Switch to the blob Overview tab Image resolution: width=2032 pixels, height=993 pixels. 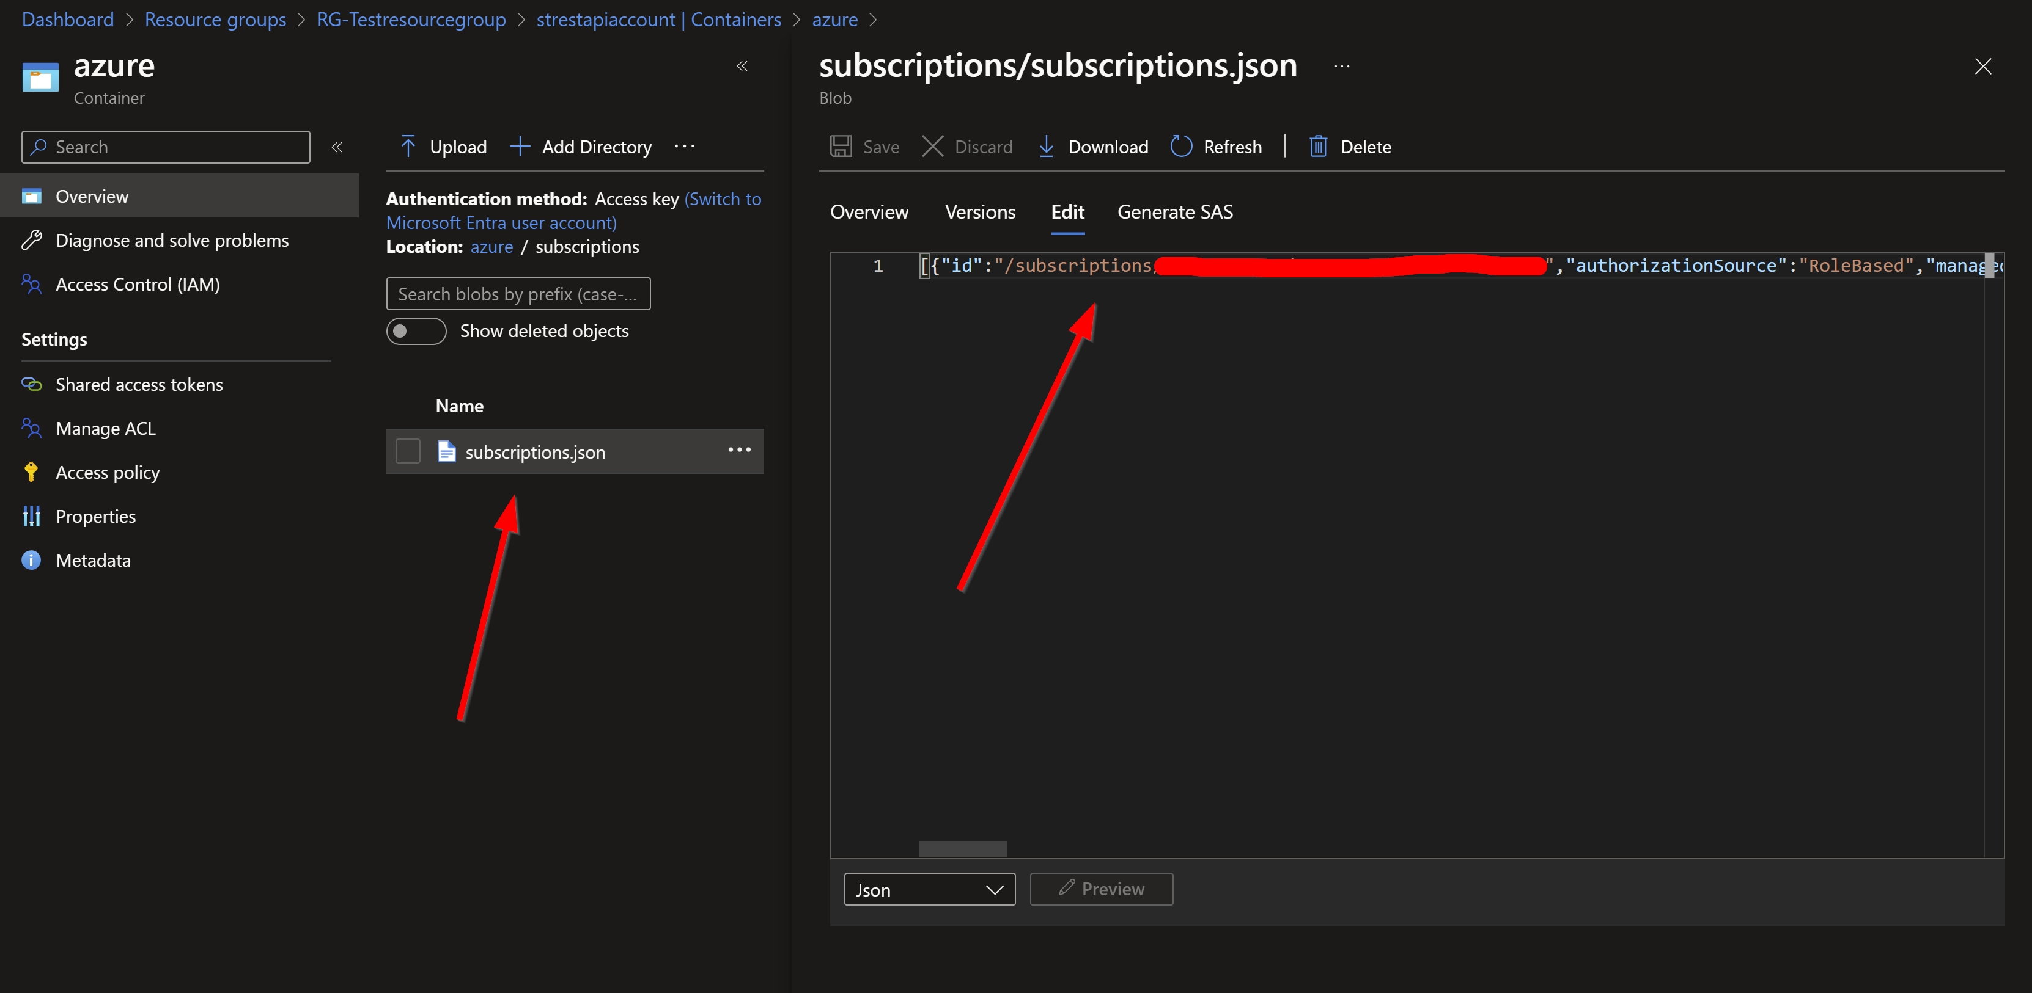coord(869,212)
